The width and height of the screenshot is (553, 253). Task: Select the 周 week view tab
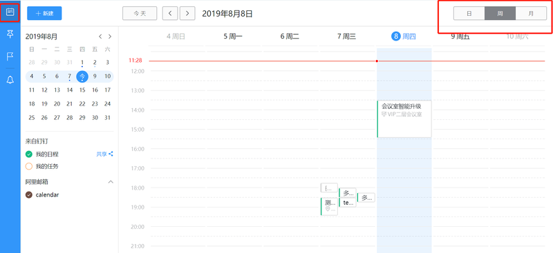(500, 14)
